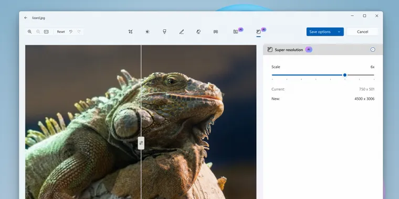This screenshot has height=199, width=399.
Task: Click the before/after comparison divider handle
Action: [x=141, y=143]
